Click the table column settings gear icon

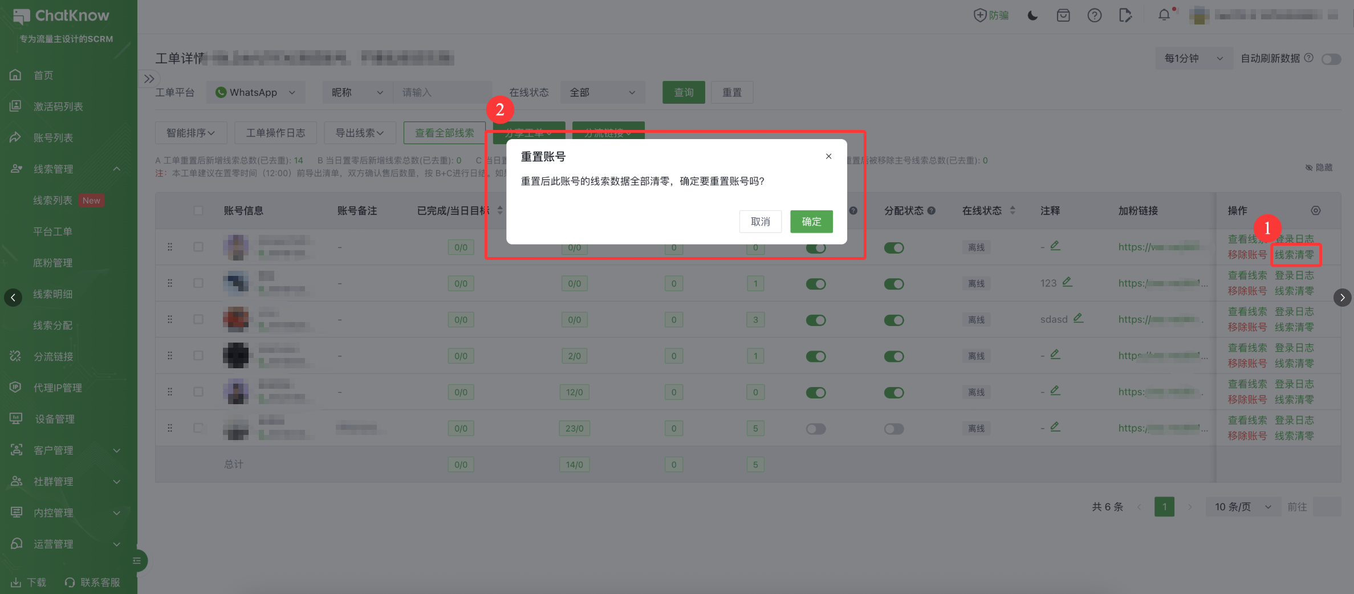click(1315, 210)
